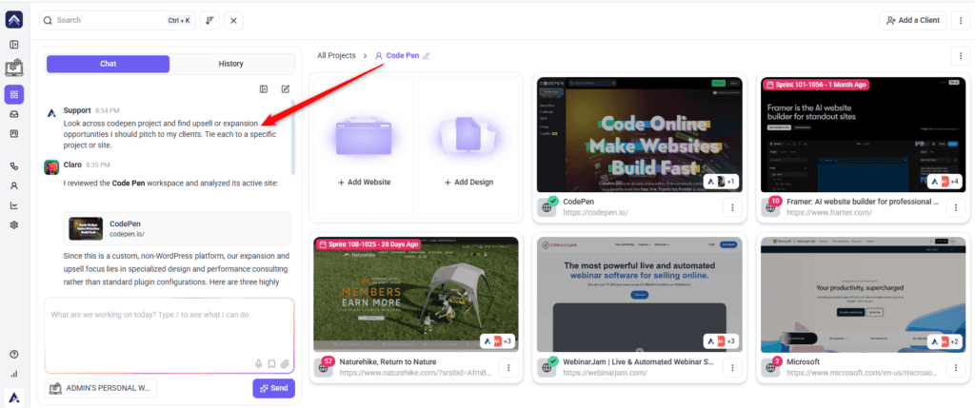Screen dimensions: 975x408
Task: Click the globe icon with 2 badge on Microsoft
Action: click(770, 368)
